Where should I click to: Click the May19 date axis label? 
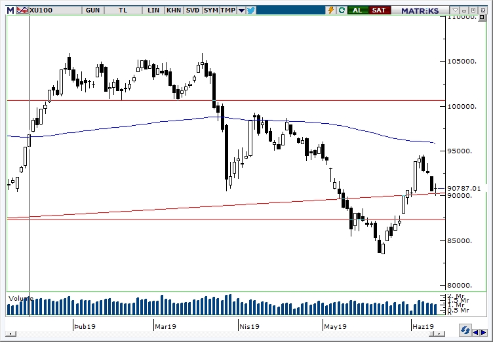(x=335, y=326)
